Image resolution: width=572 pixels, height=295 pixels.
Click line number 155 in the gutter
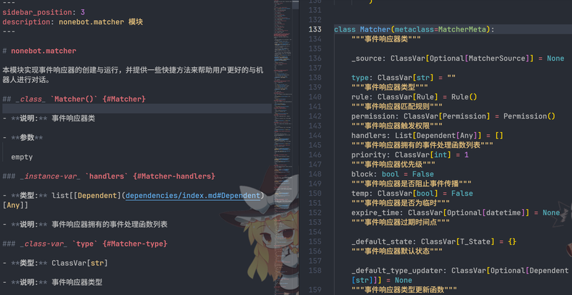(x=315, y=241)
